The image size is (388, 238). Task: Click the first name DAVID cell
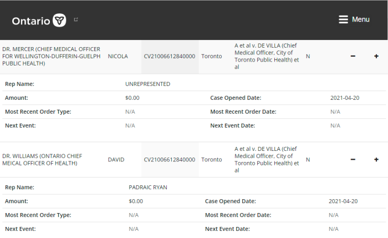tap(116, 159)
